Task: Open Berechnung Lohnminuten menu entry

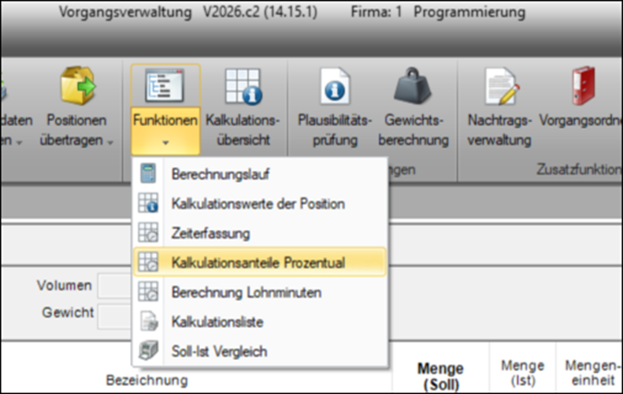Action: (246, 292)
